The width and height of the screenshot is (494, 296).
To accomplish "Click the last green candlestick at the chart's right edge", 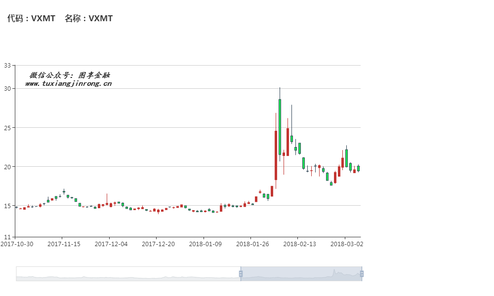I will point(358,168).
